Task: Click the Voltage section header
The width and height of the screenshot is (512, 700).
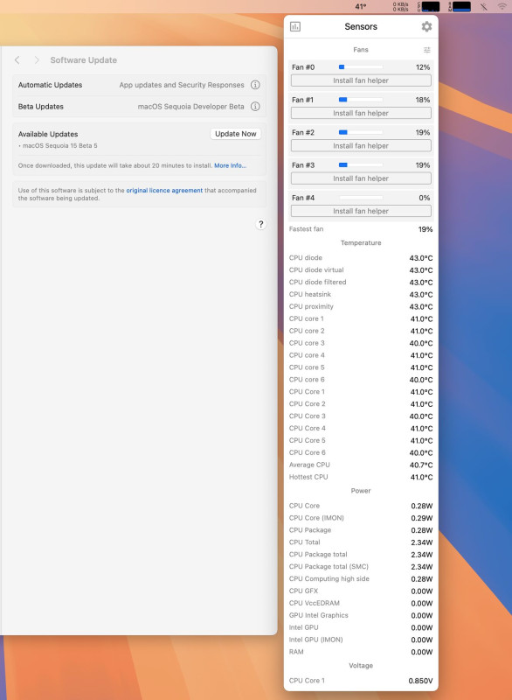Action: (x=361, y=665)
